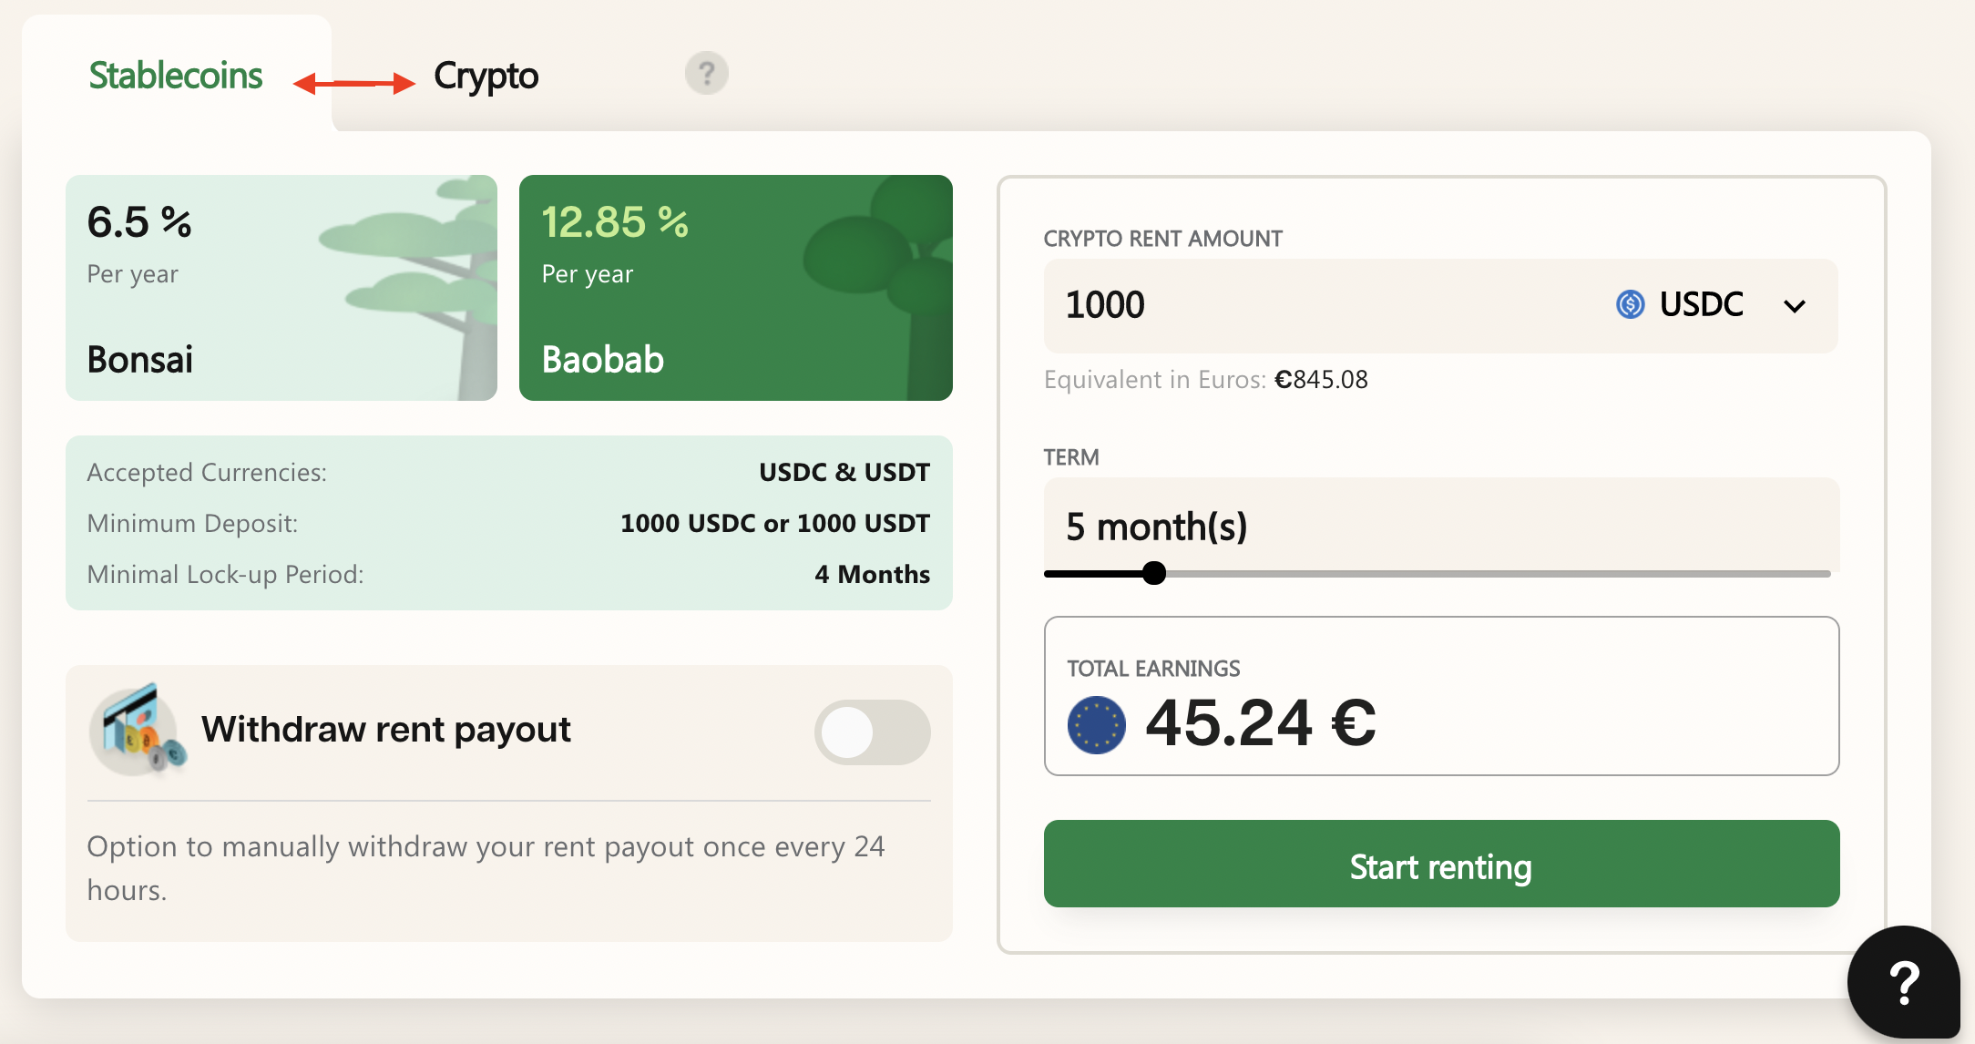Click the red double-headed arrow

353,84
